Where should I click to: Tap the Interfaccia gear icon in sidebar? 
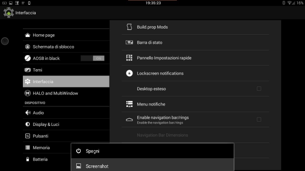pos(28,82)
